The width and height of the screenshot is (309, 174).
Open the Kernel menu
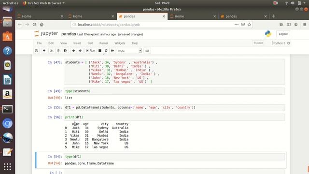click(x=103, y=43)
